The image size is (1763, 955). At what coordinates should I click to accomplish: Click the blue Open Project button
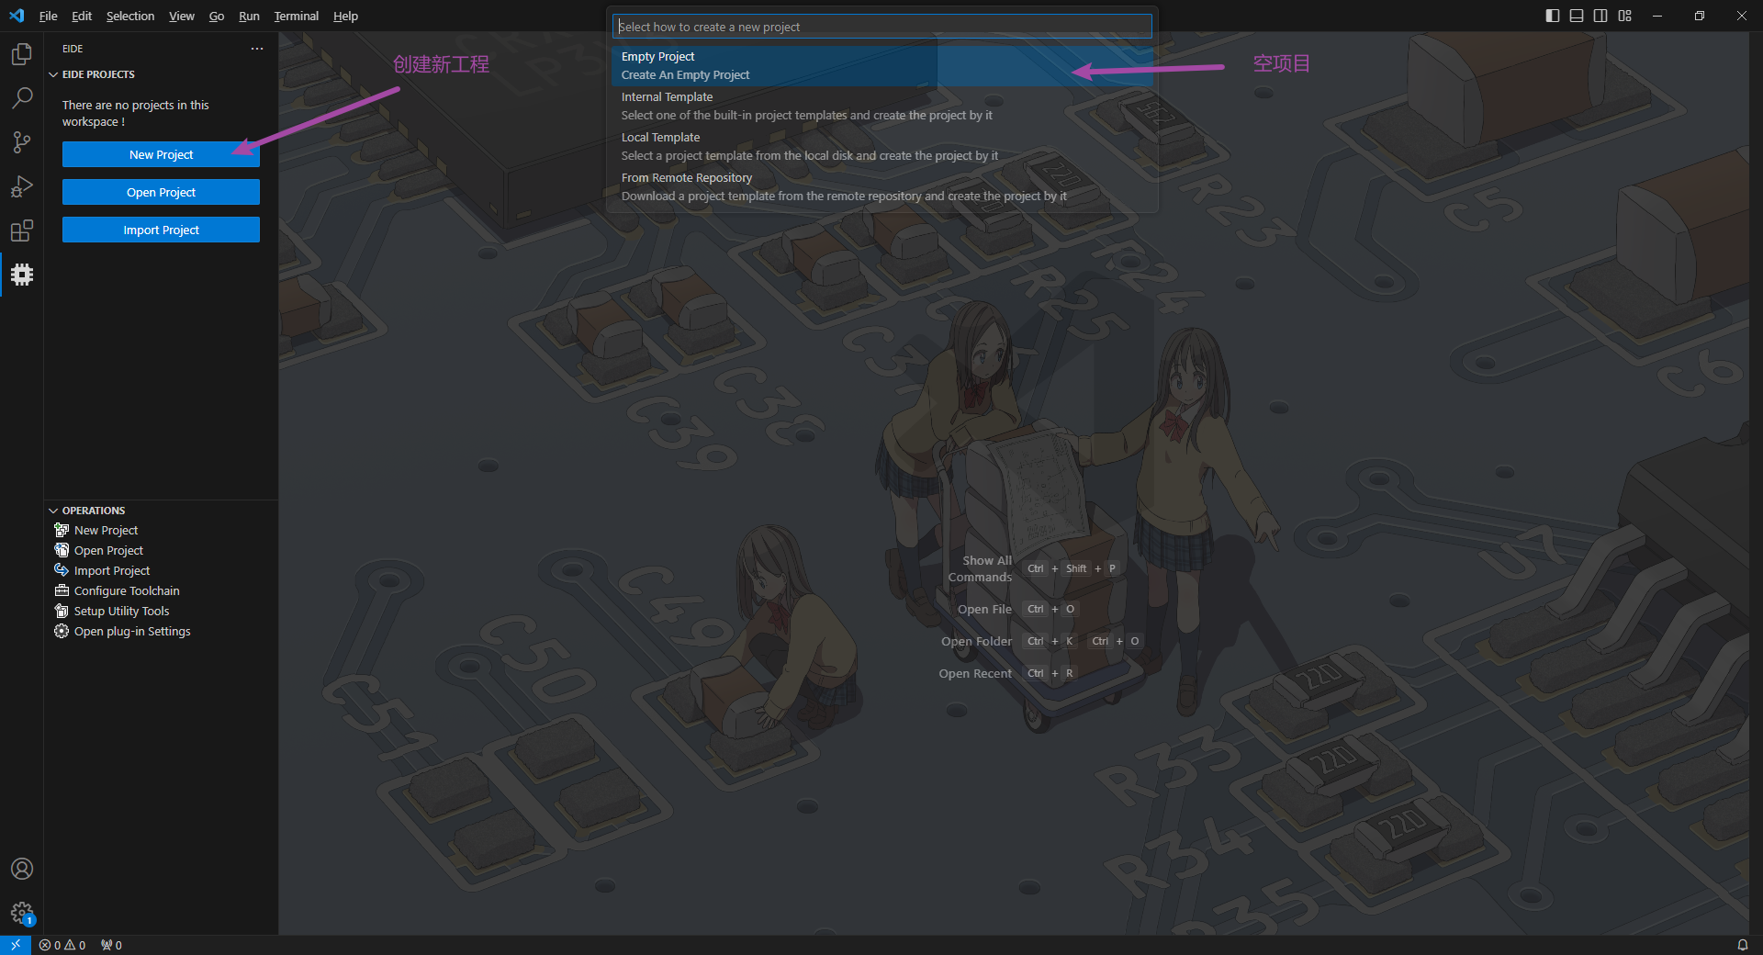click(161, 192)
